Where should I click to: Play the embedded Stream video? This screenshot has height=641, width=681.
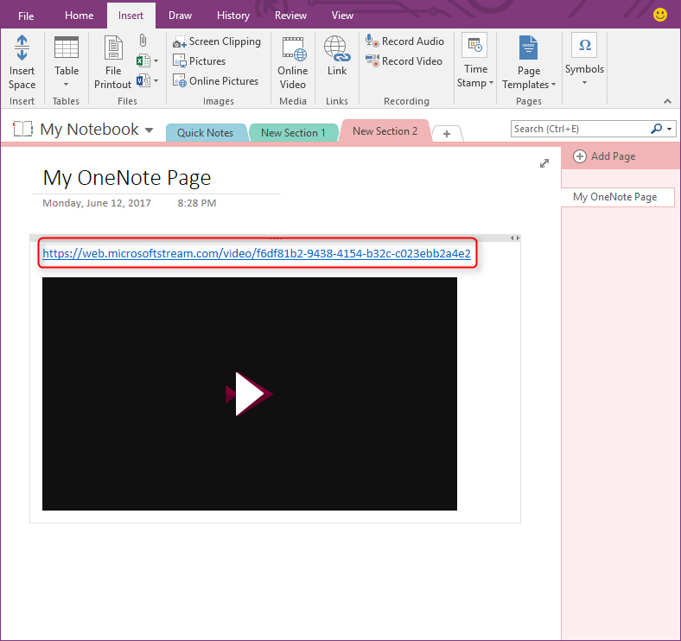249,394
